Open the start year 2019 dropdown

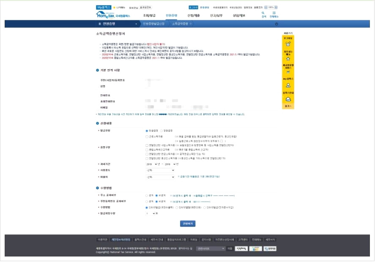tap(152, 164)
